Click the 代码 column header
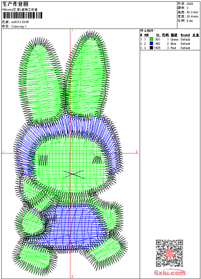201x279 pixels. [x=165, y=35]
